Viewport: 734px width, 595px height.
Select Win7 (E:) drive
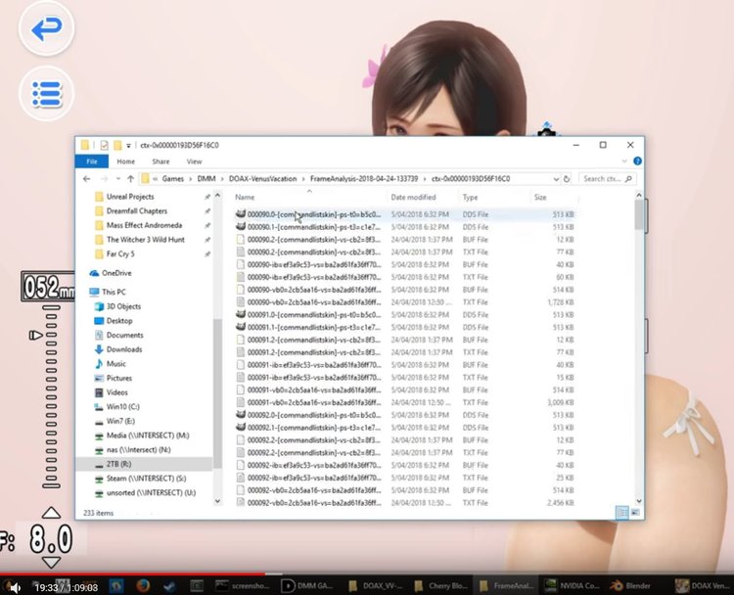[x=120, y=421]
